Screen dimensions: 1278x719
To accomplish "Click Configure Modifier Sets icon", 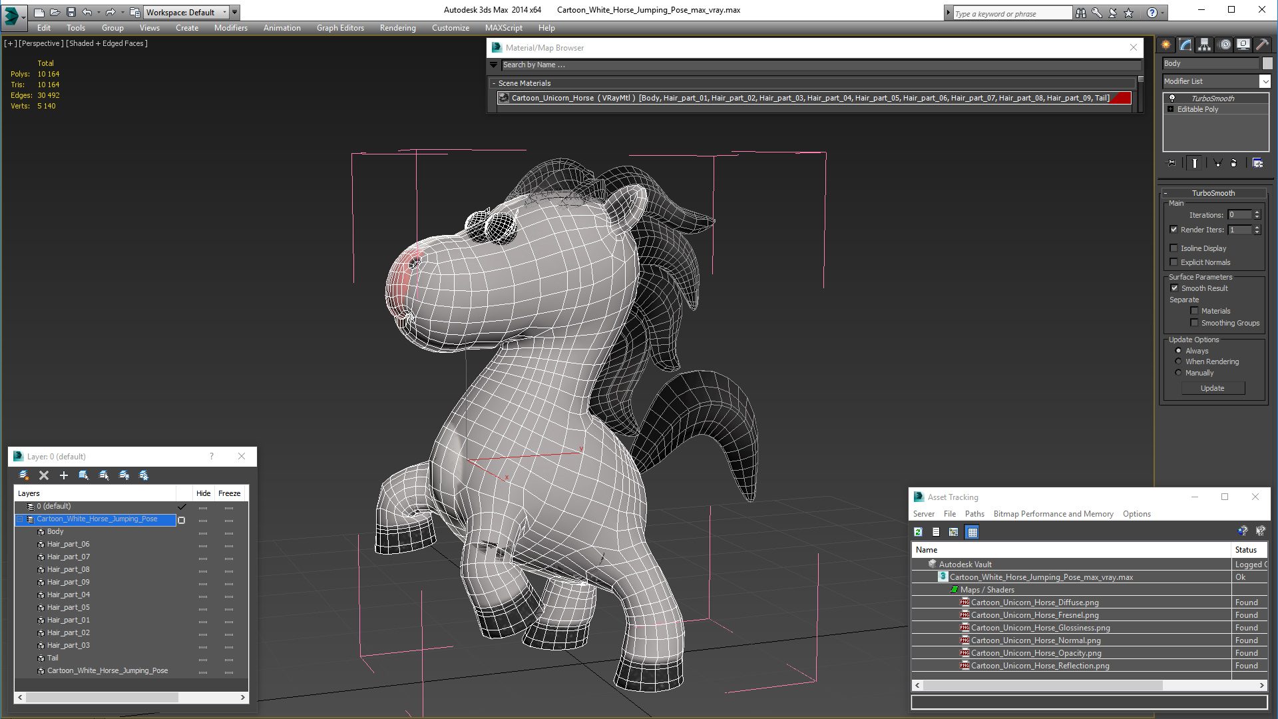I will [1257, 163].
